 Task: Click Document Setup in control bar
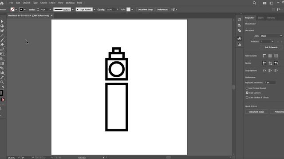pos(146,9)
